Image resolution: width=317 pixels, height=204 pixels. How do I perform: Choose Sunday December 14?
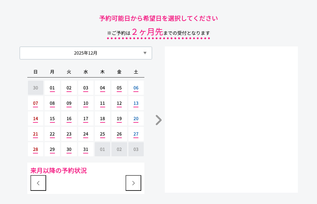[35, 119]
